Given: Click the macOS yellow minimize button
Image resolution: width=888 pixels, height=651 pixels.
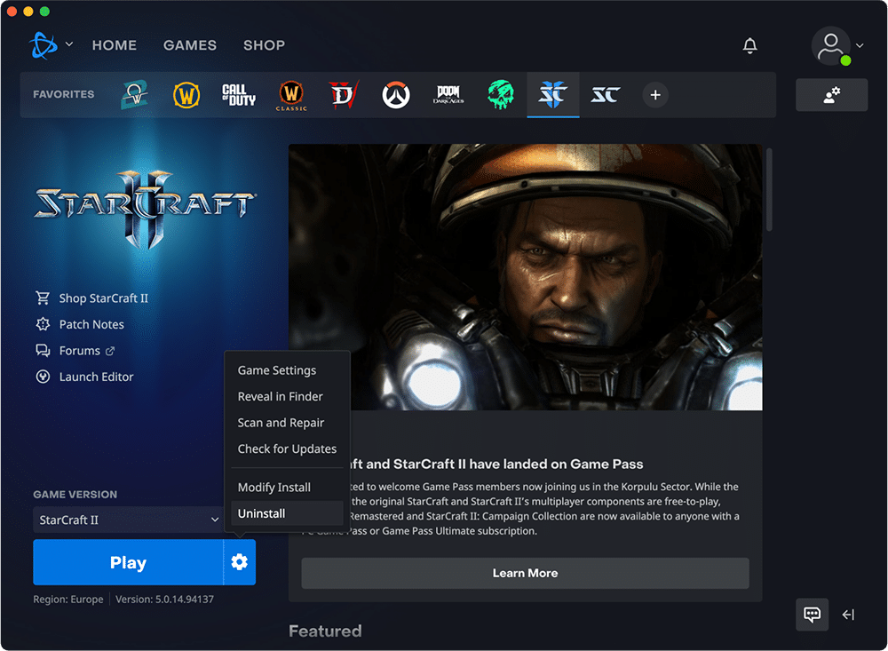Looking at the screenshot, I should coord(28,12).
